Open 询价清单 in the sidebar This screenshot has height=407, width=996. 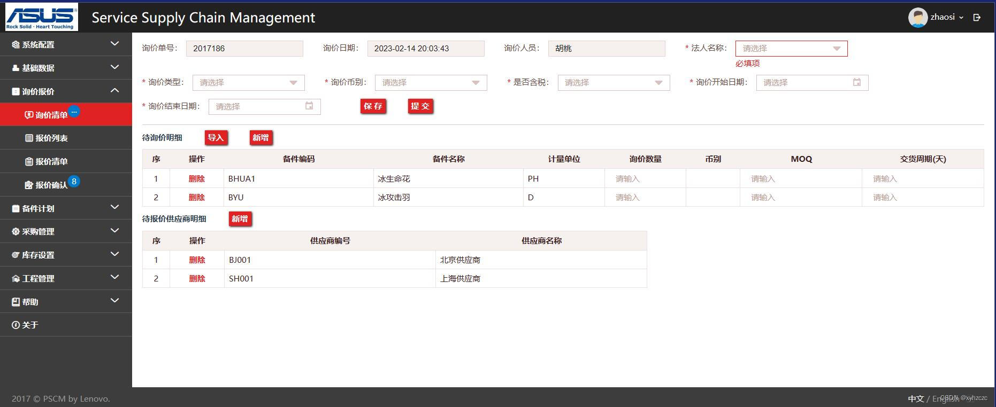[x=66, y=115]
